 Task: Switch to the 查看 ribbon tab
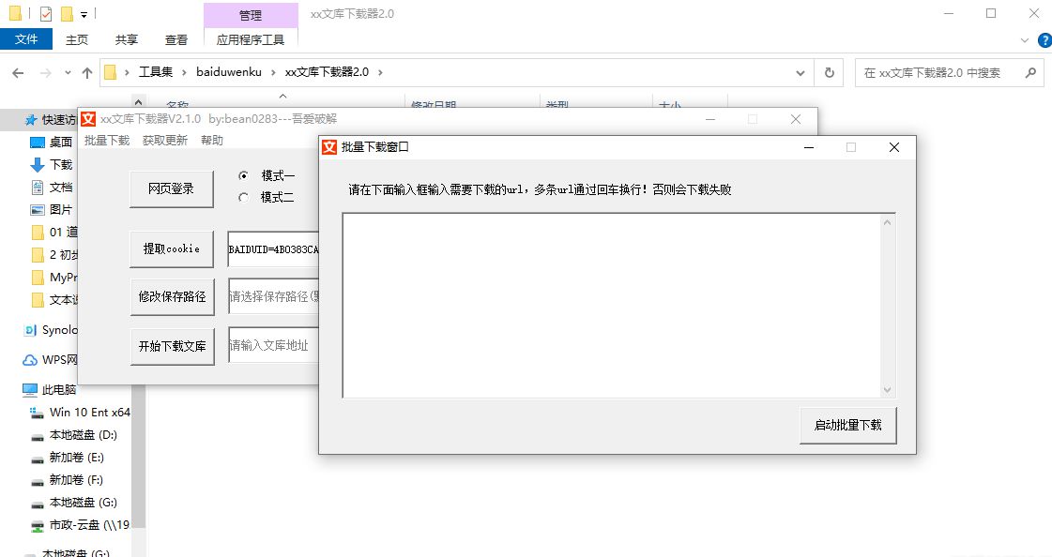[x=176, y=39]
